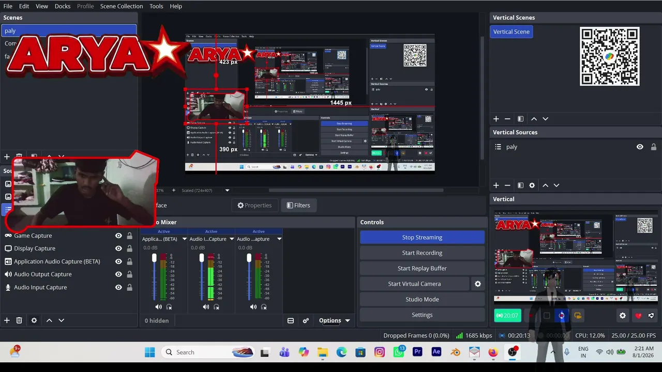662x372 pixels.
Task: Hide the Display Capture source
Action: click(118, 249)
